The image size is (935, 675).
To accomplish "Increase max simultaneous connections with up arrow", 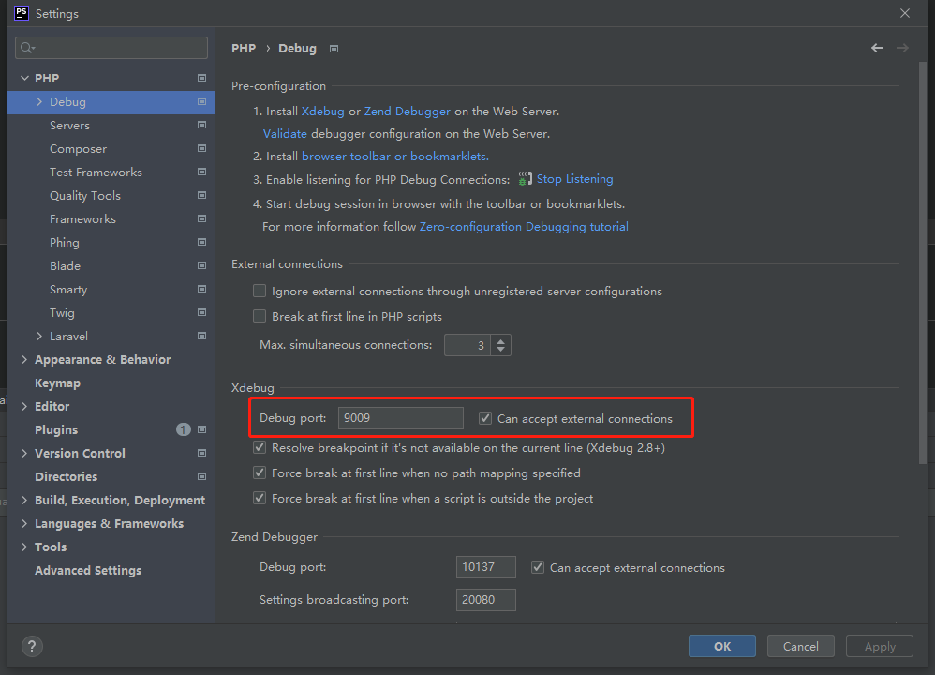I will (501, 341).
